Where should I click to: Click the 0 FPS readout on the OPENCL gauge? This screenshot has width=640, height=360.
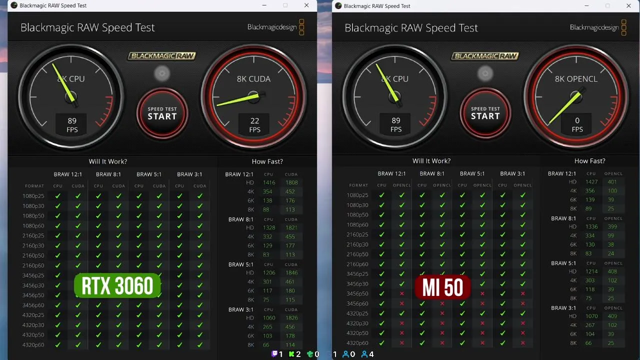[577, 125]
